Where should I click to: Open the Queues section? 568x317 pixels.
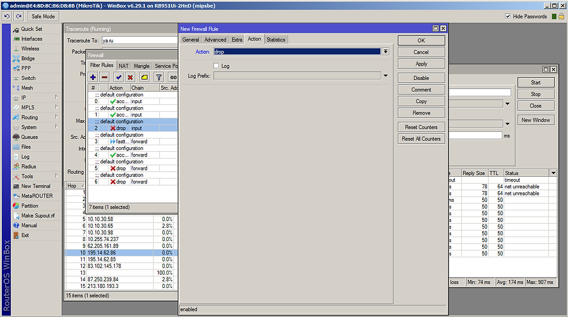coord(30,137)
